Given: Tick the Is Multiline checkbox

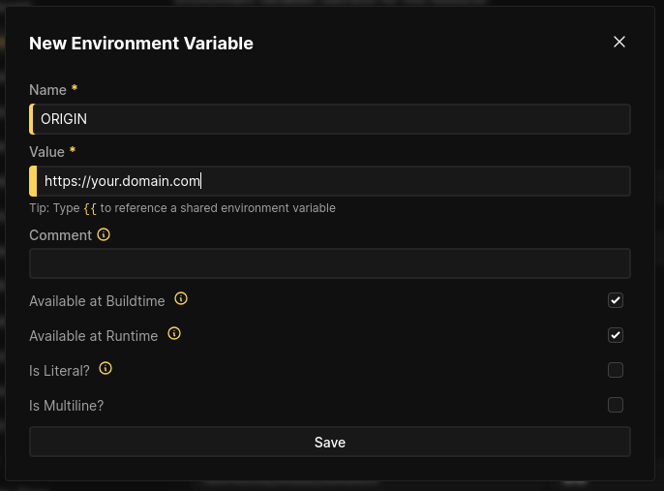Looking at the screenshot, I should tap(615, 405).
